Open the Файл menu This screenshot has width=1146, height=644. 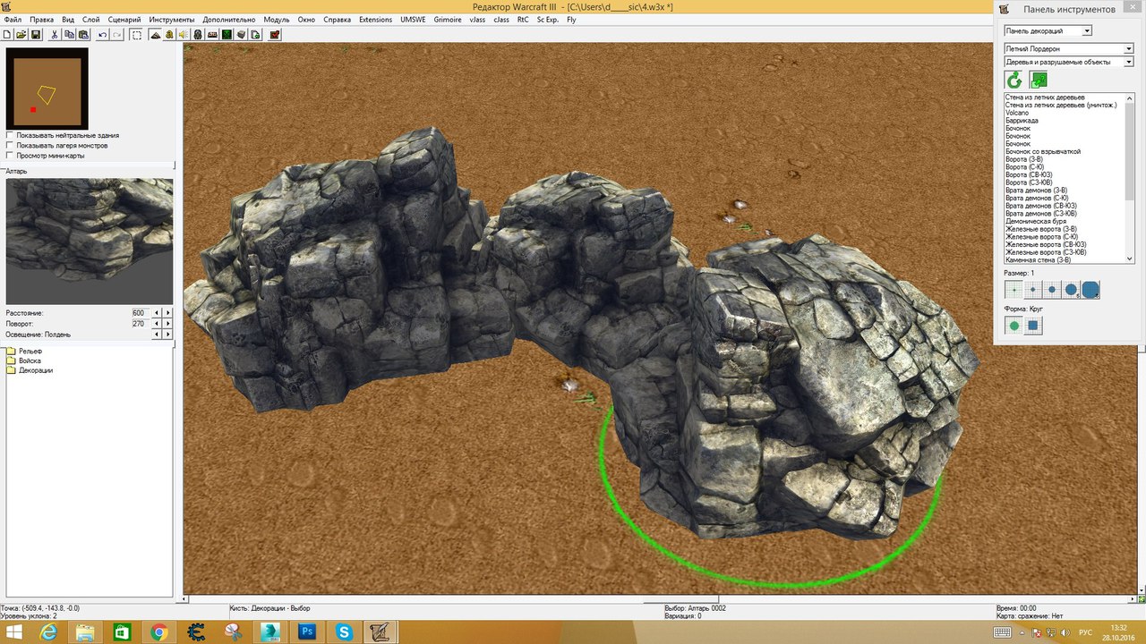coord(13,20)
